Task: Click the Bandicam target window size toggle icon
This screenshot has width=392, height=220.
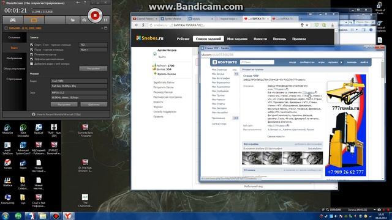Action: [x=106, y=28]
